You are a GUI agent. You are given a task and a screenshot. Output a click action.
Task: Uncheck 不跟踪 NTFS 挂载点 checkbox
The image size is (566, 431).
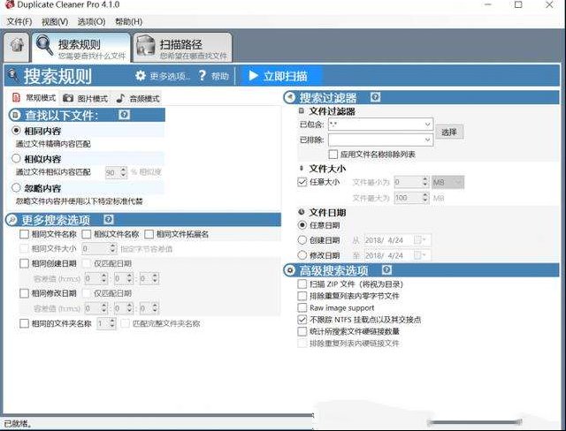click(302, 320)
